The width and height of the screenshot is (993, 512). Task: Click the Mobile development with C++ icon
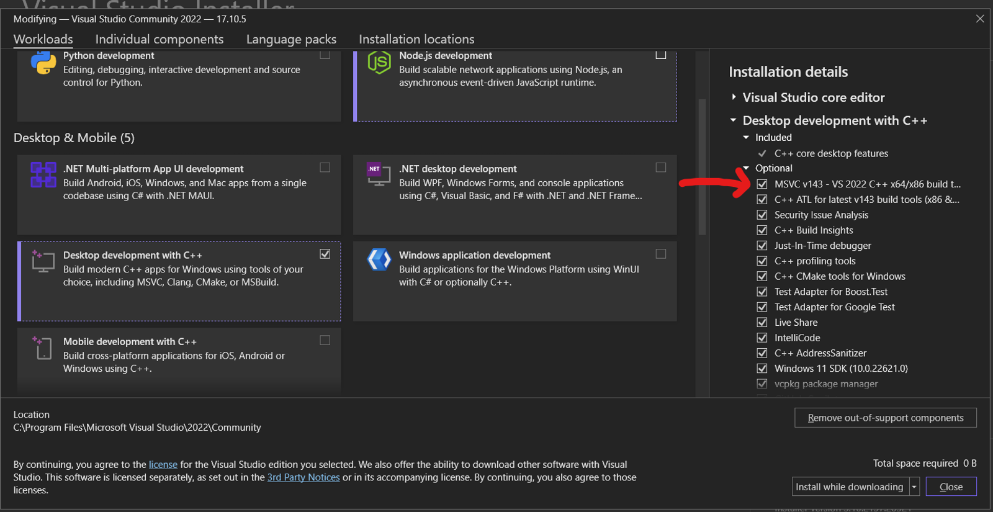(42, 348)
